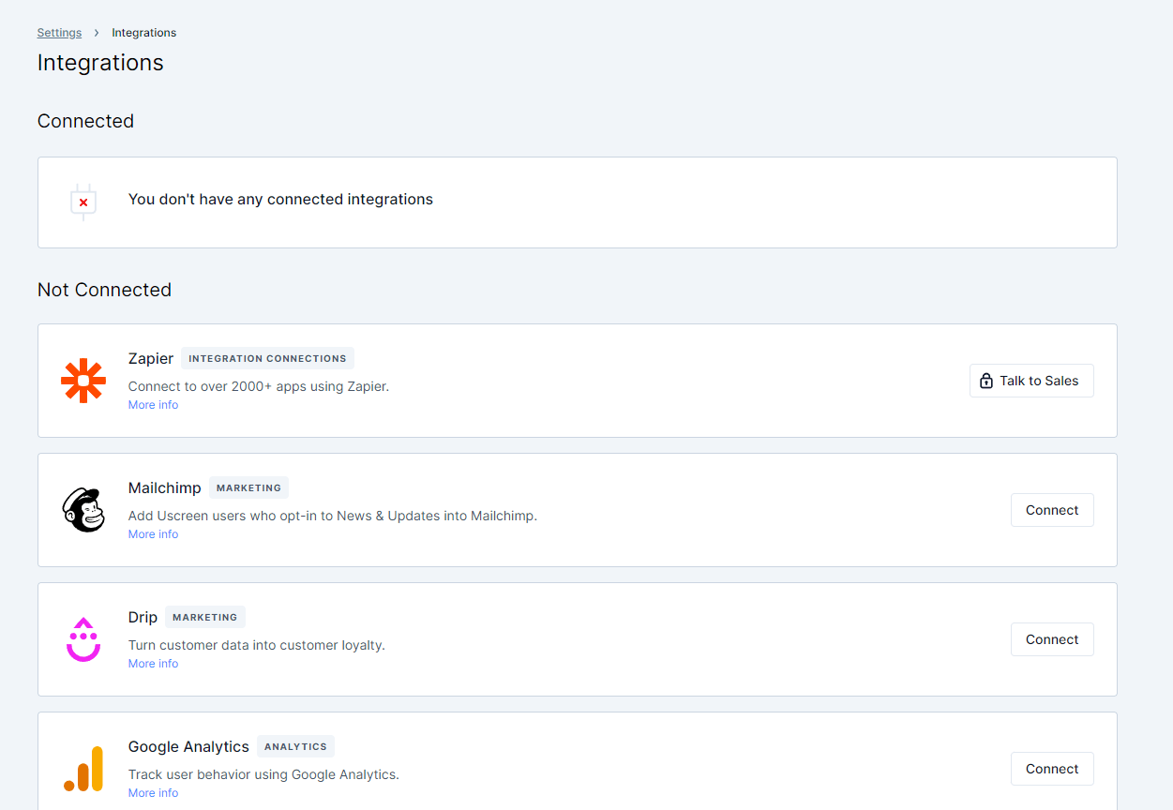
Task: Open More info under Google Analytics
Action: 153,792
